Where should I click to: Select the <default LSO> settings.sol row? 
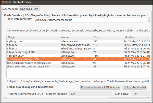pyautogui.click(x=33, y=56)
